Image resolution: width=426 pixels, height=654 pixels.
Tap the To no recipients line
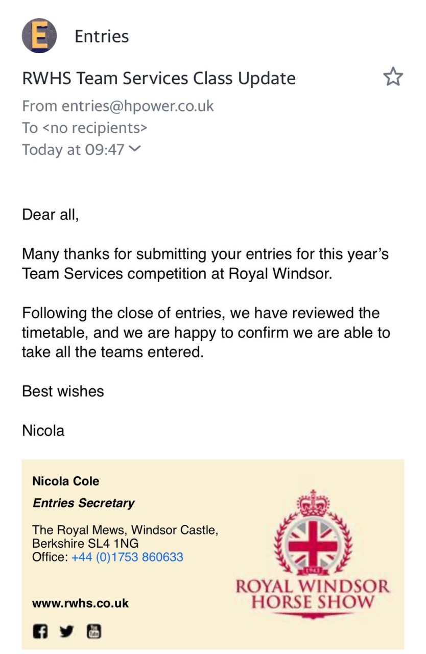click(x=85, y=127)
